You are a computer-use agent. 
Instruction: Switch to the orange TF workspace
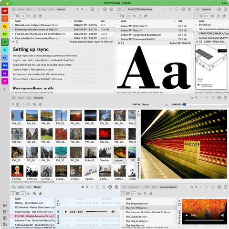point(5,19)
